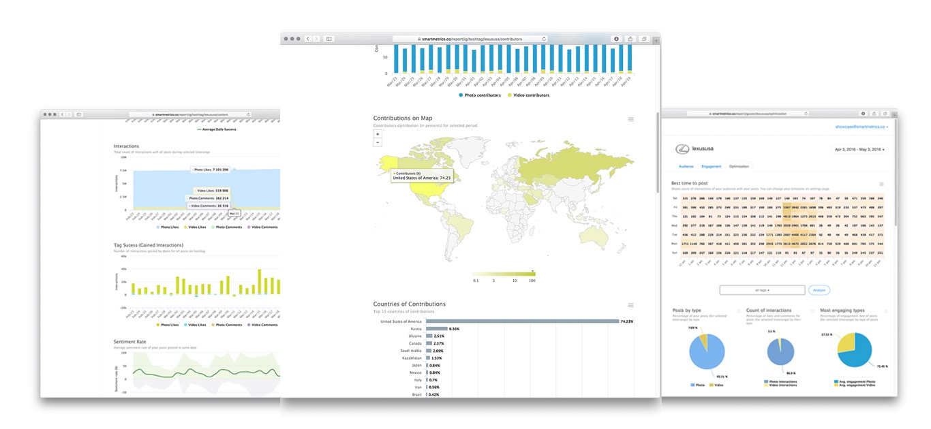Open new tab plus in center browser
The width and height of the screenshot is (931, 429).
(x=656, y=39)
